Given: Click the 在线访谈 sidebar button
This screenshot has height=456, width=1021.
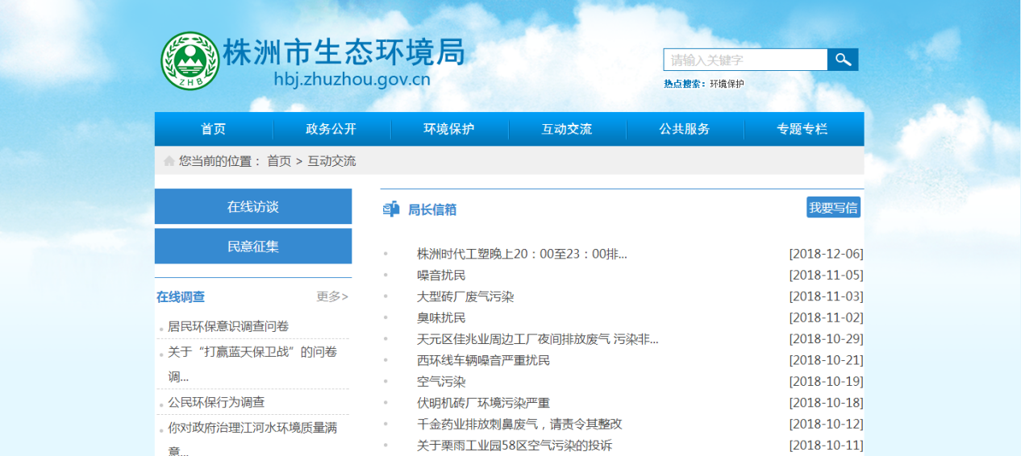Looking at the screenshot, I should coord(252,206).
